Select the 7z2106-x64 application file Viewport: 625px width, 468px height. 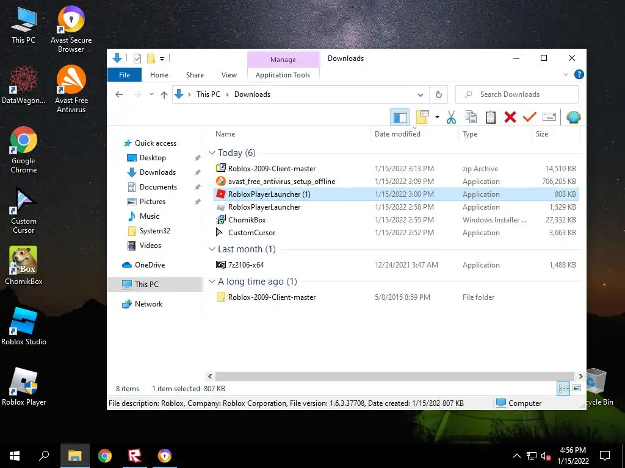[396, 265]
